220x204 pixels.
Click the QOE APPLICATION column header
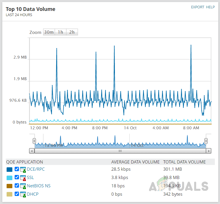[x=24, y=162]
